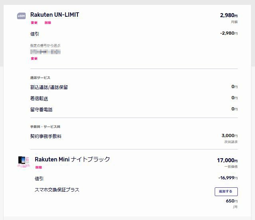Click the 2,980円 monthly plan price
This screenshot has height=220, width=255.
pyautogui.click(x=229, y=16)
